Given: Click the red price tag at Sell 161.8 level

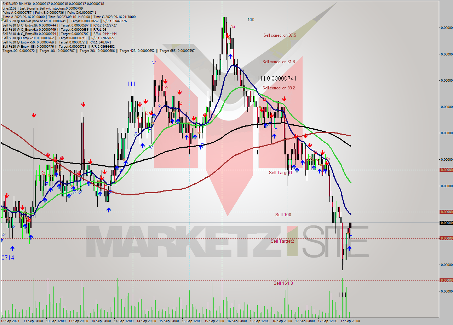Looking at the screenshot, I should pyautogui.click(x=446, y=280).
